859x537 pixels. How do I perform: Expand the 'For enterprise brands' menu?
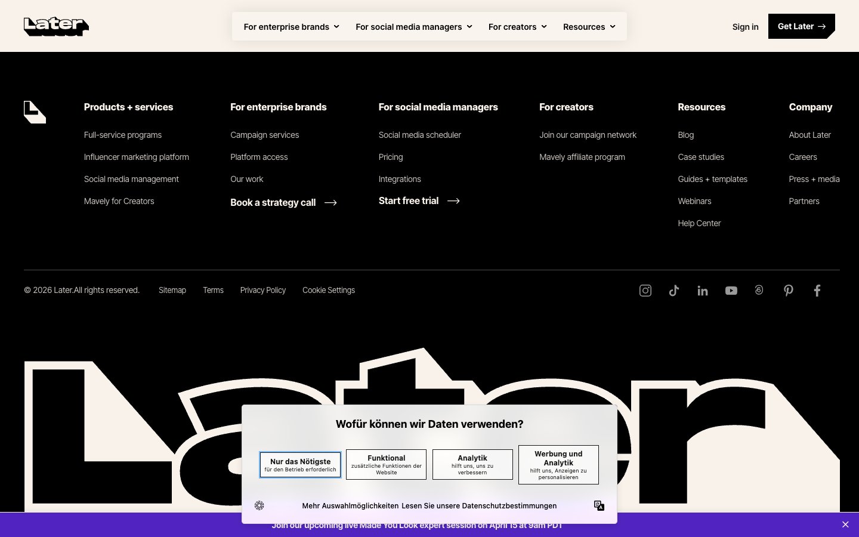pos(291,27)
